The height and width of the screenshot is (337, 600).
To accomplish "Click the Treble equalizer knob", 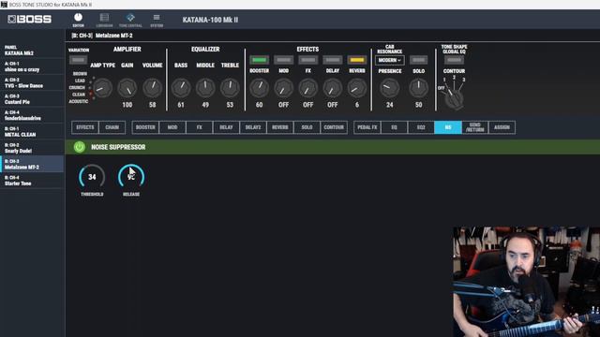I will tap(230, 88).
